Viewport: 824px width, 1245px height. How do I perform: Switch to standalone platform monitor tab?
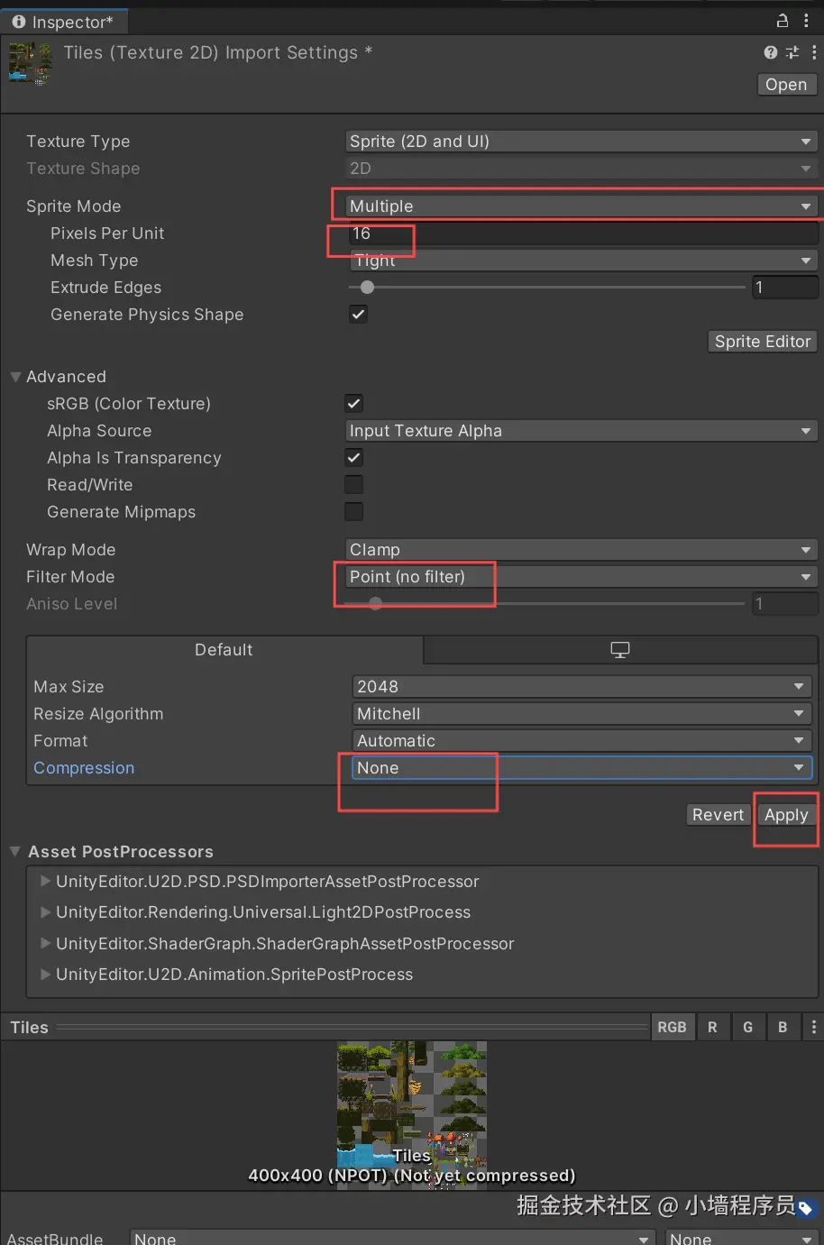coord(620,650)
